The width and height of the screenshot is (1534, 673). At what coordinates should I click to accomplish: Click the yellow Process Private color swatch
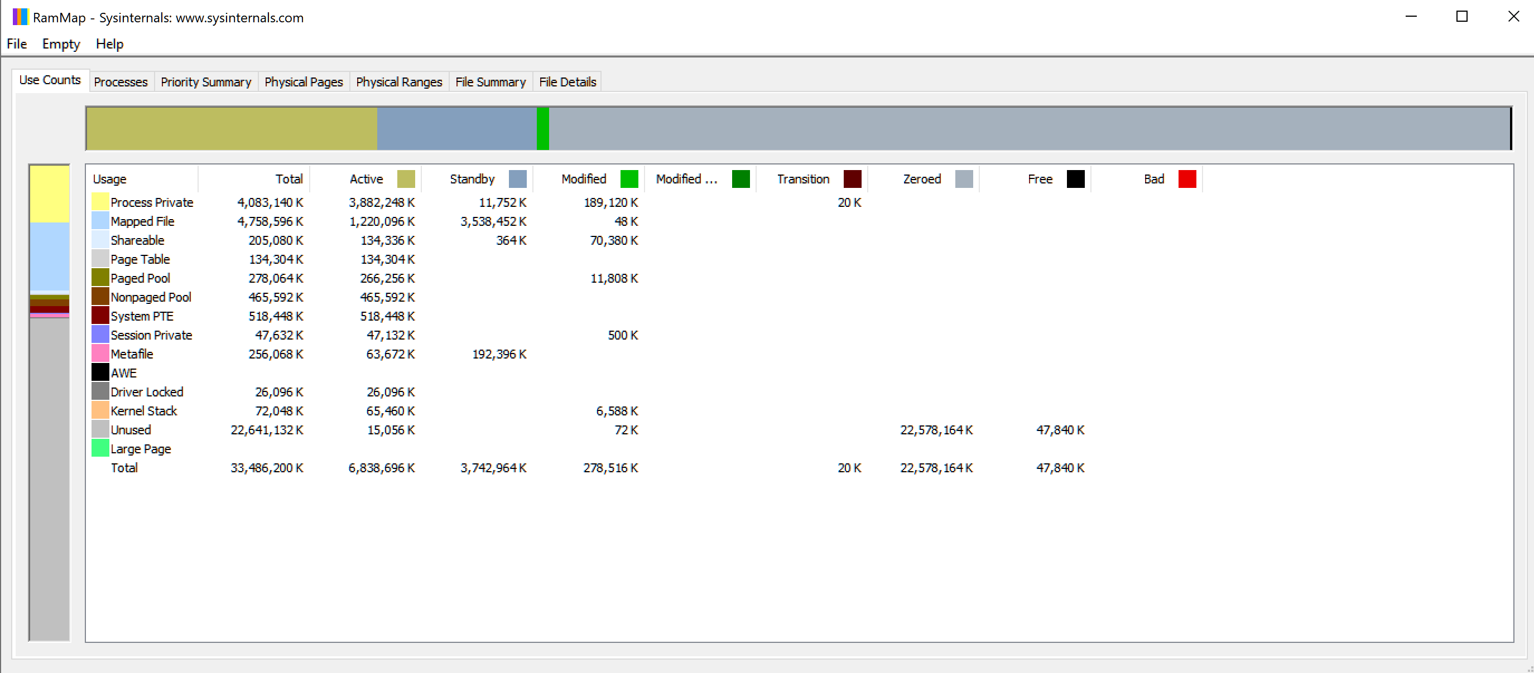(x=100, y=202)
